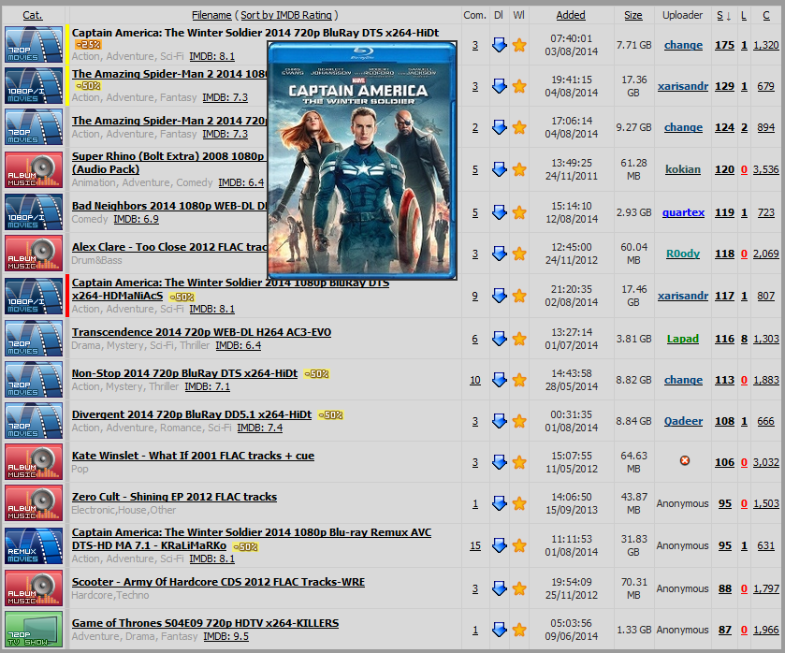Open Divergent 2014 720p BluRay DD5.1 page
The height and width of the screenshot is (653, 785).
click(x=192, y=414)
